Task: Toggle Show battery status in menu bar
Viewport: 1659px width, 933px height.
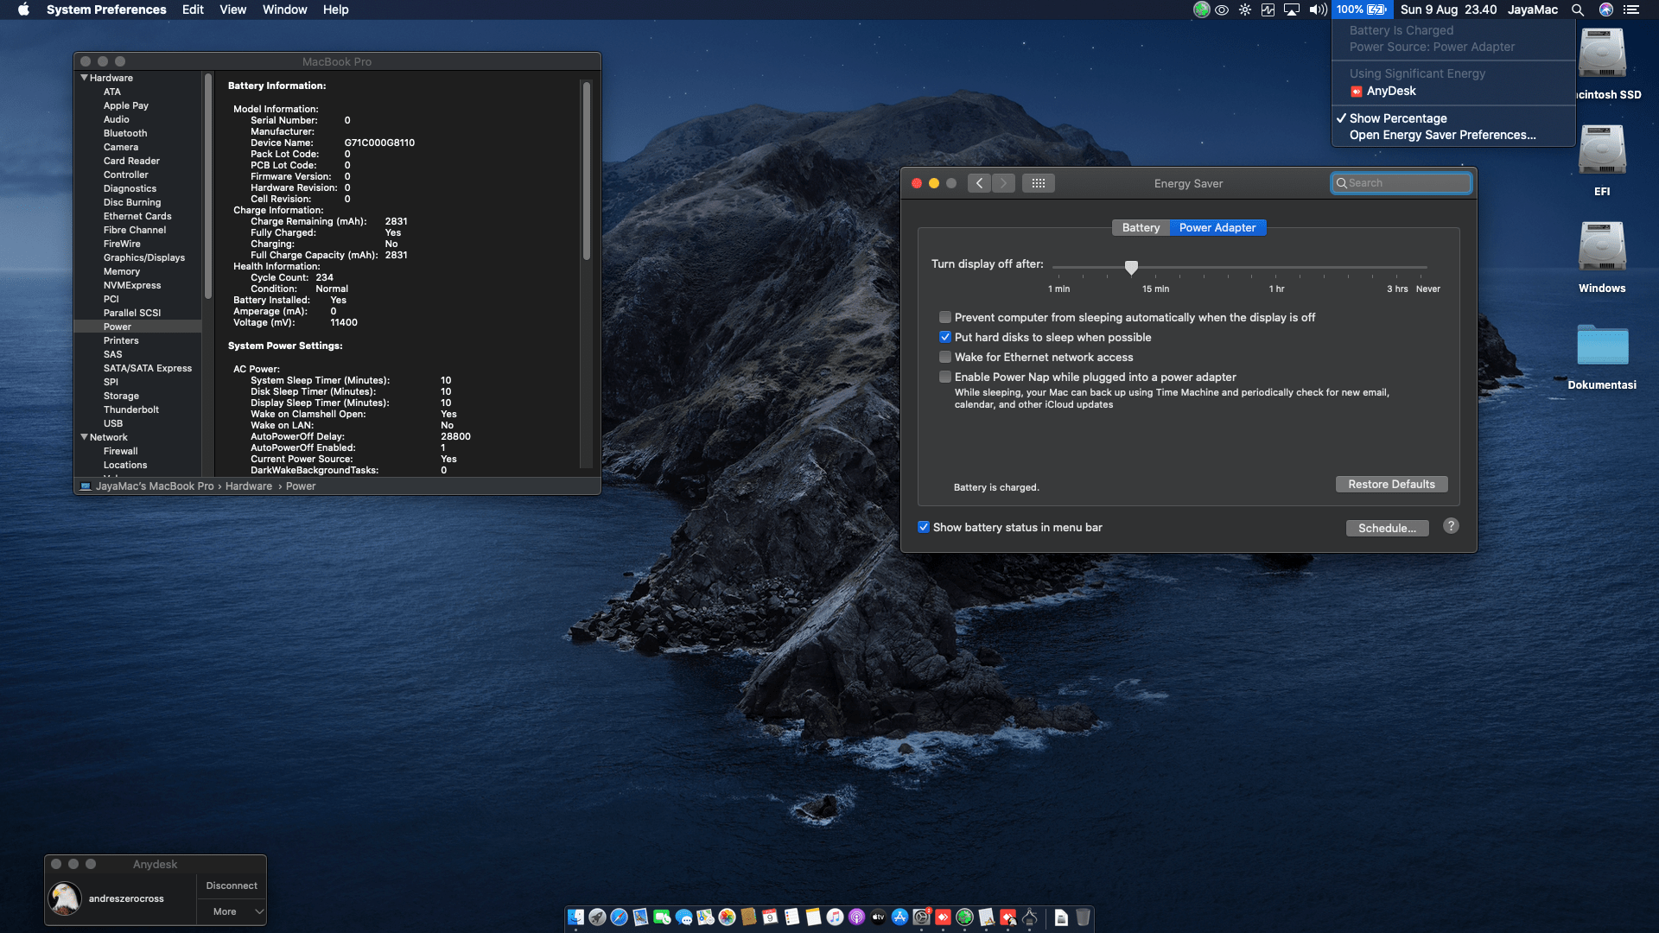Action: (x=924, y=527)
